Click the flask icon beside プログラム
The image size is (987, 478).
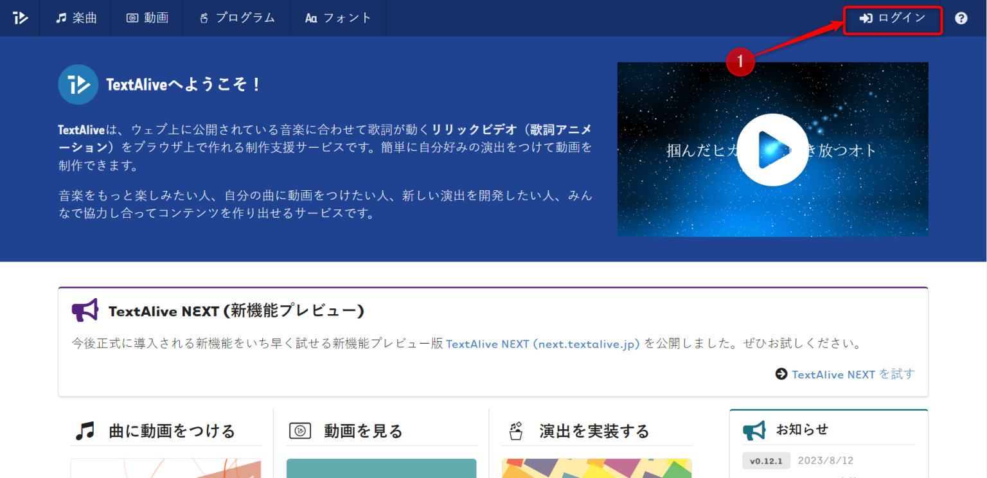204,18
